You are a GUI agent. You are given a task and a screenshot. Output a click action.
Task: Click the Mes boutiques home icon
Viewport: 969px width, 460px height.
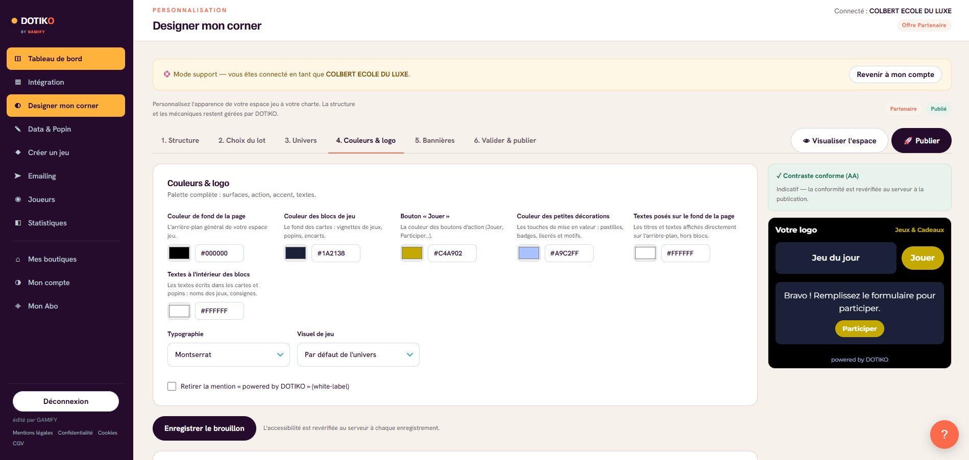point(18,259)
